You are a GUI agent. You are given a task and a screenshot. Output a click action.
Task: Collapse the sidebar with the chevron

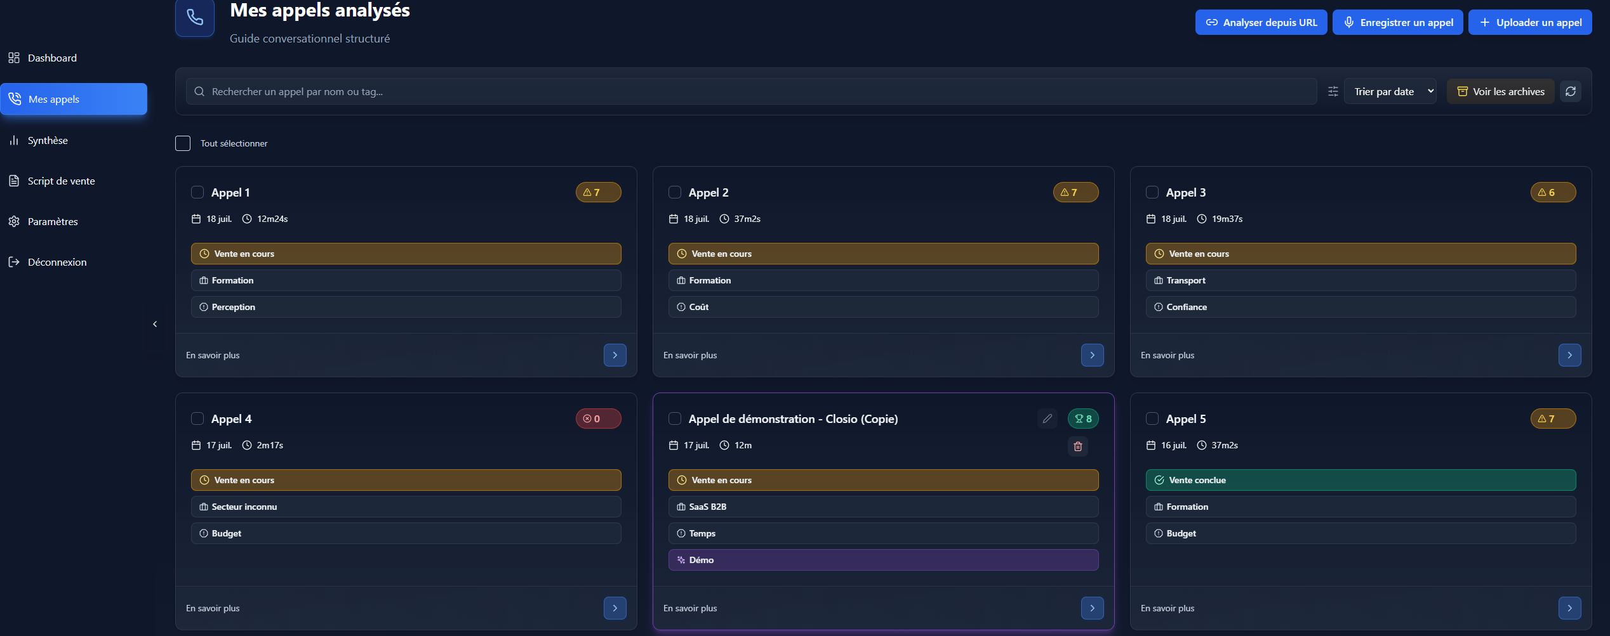pyautogui.click(x=155, y=324)
